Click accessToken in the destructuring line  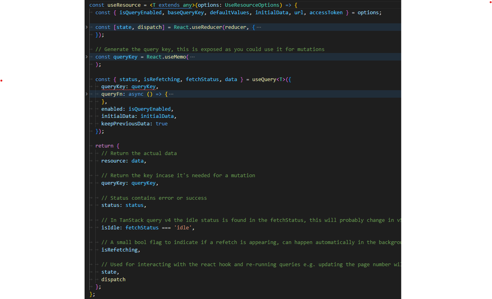[x=326, y=13]
